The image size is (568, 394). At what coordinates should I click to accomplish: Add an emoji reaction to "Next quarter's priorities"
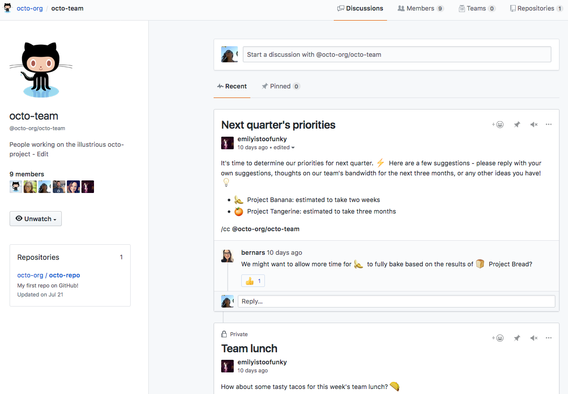(x=498, y=124)
